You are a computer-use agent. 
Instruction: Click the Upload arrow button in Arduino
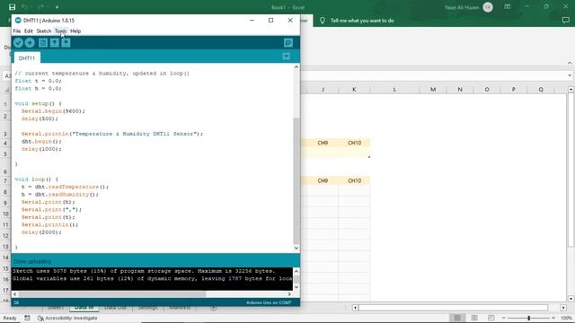click(x=30, y=43)
